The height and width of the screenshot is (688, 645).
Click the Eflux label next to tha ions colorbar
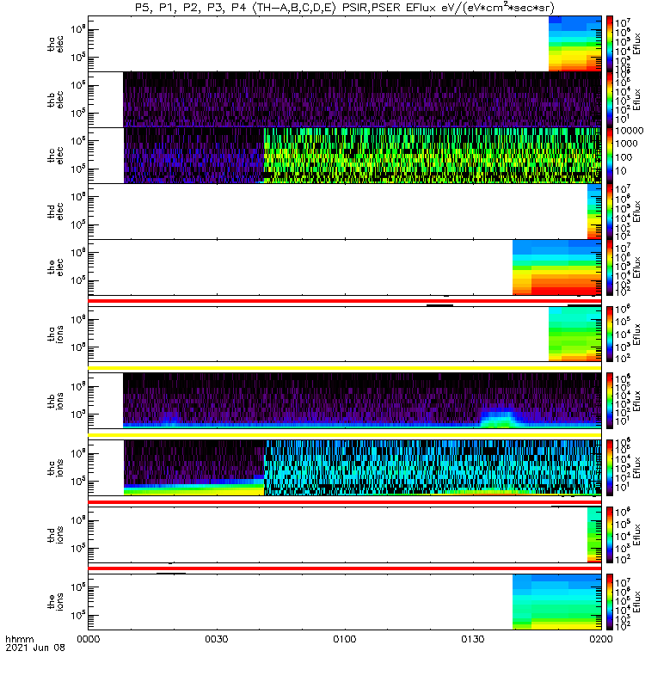636,334
